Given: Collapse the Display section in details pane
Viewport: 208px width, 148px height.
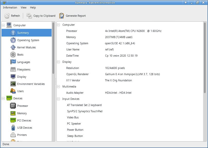Looking at the screenshot, I should point(58,62).
